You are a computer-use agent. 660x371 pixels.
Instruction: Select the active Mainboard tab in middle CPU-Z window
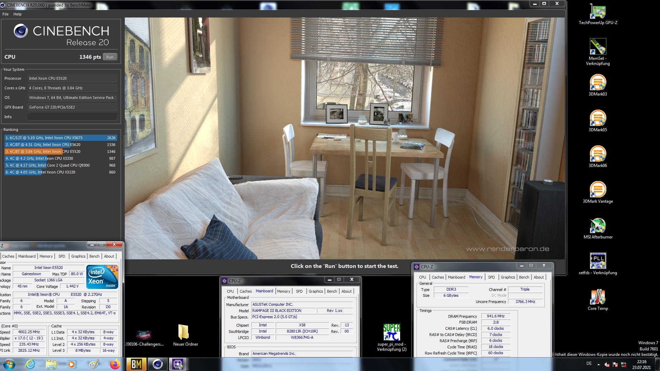coord(264,291)
